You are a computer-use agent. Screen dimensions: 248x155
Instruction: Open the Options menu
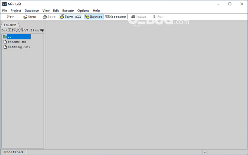click(83, 11)
